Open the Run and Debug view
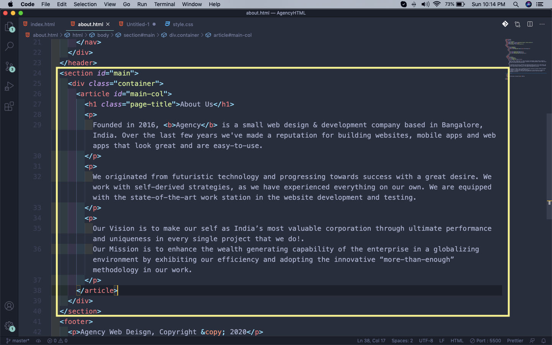 click(x=9, y=87)
